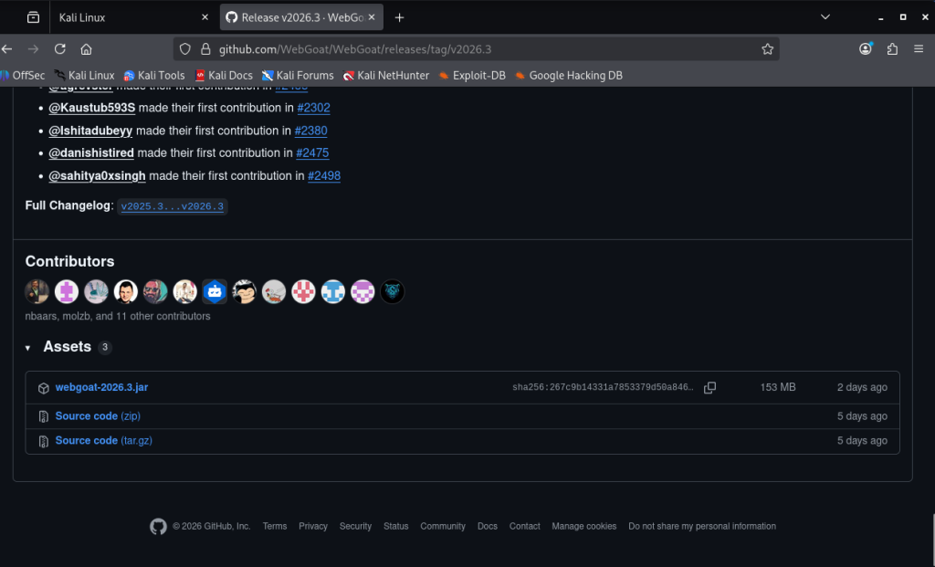
Task: Open the Kali Tools bookmark
Action: coord(153,76)
